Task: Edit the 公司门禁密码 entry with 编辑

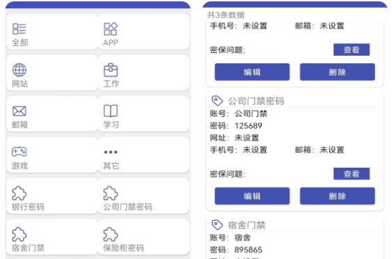Action: coord(252,196)
